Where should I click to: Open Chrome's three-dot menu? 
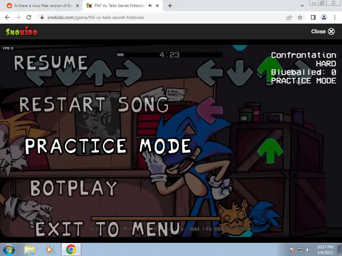335,17
